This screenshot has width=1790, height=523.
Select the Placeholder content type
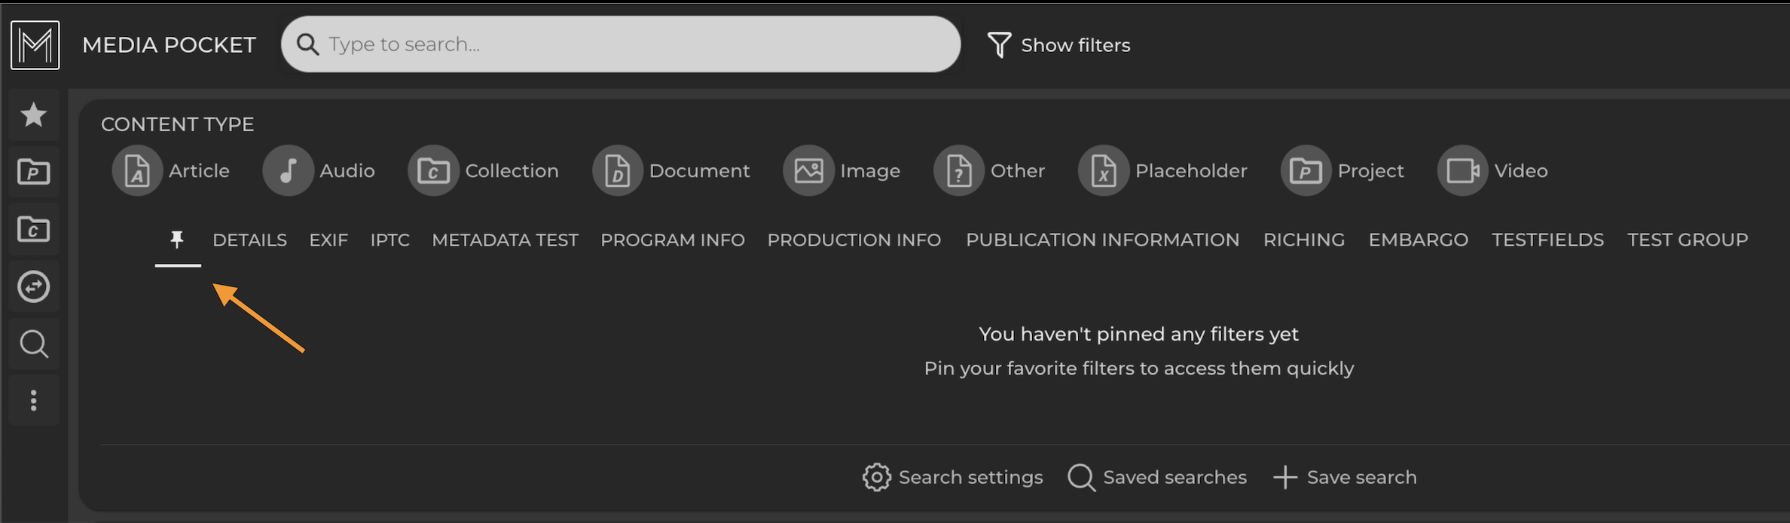click(x=1162, y=171)
